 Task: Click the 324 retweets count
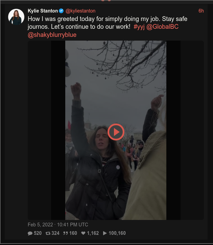click(x=55, y=233)
